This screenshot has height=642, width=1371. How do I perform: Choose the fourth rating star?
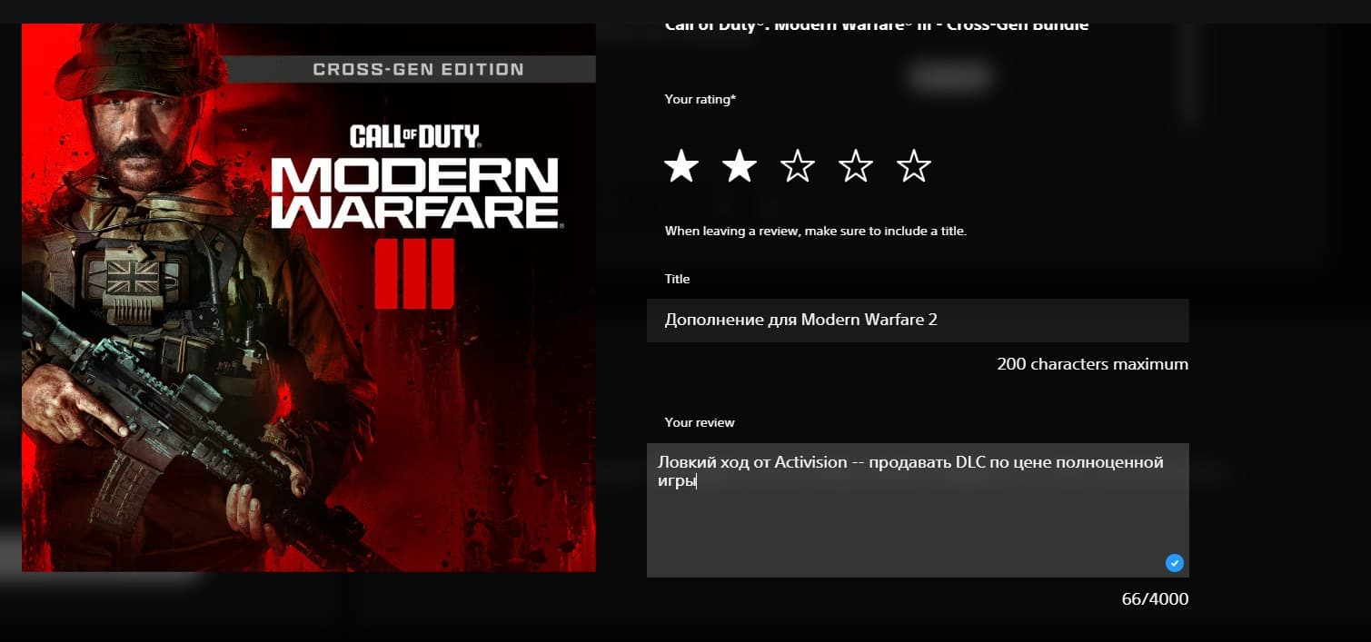[856, 166]
